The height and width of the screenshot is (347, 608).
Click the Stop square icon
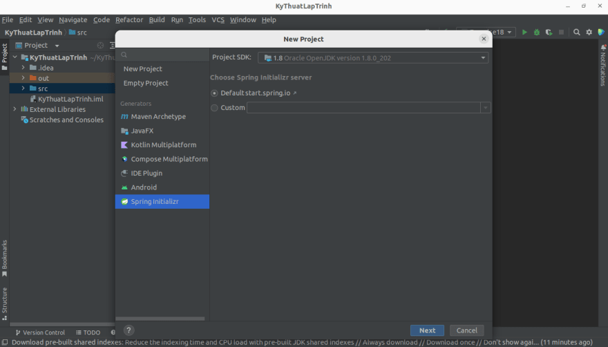point(561,32)
